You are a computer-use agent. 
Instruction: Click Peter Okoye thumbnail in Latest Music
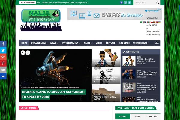(129, 74)
